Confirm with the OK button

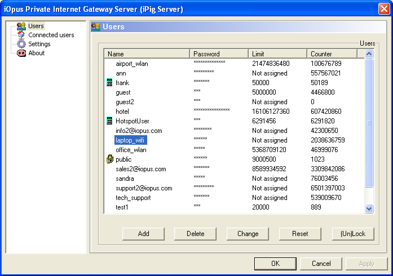275,264
